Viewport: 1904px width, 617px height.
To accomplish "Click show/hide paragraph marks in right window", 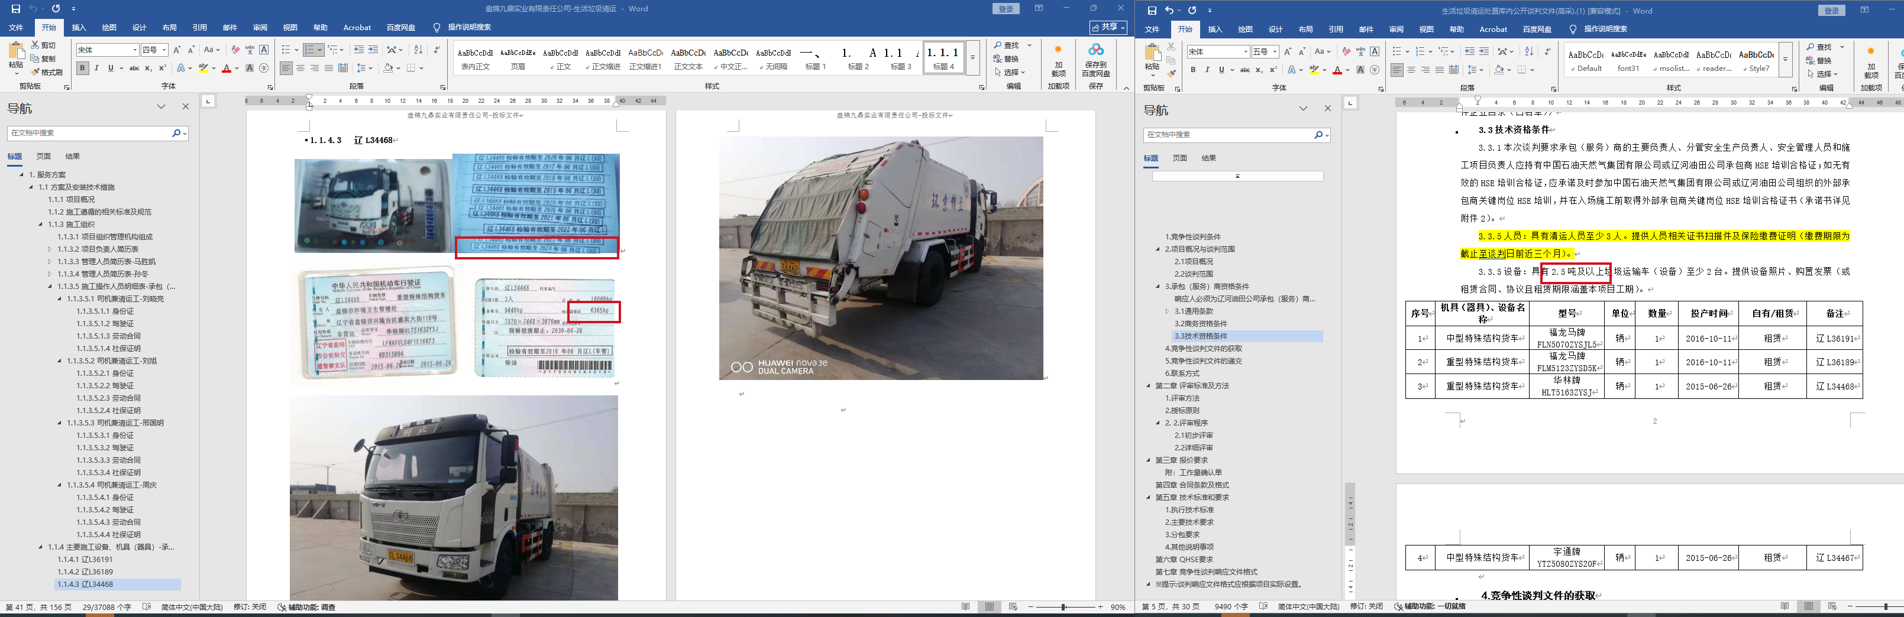I will point(1547,51).
